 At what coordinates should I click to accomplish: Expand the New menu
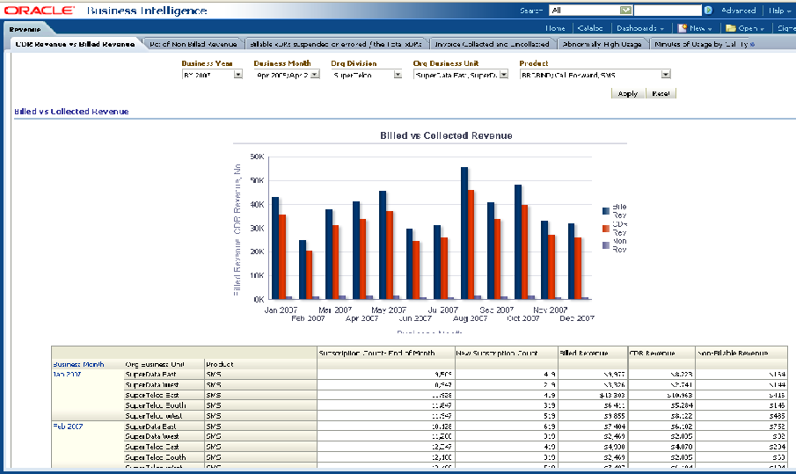(700, 28)
